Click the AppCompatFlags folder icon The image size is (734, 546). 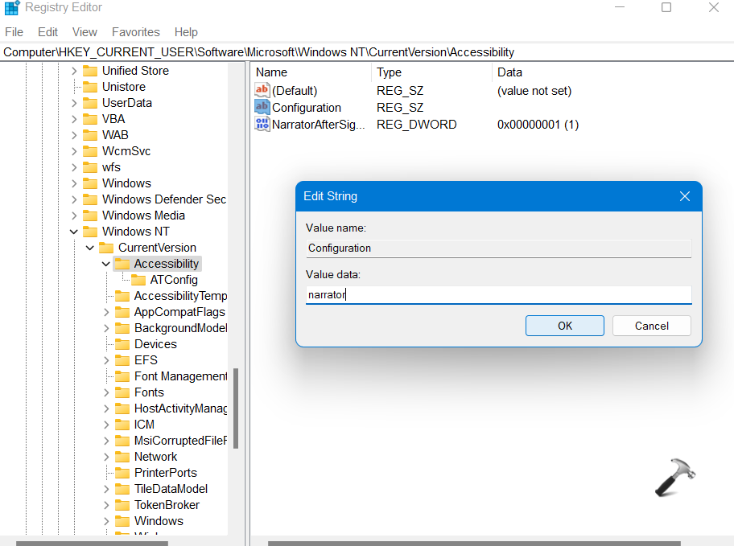[x=122, y=312]
